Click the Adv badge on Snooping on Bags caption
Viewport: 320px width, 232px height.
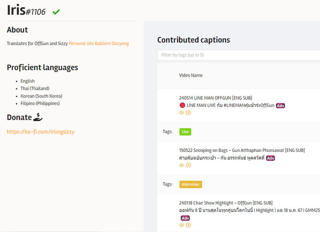point(270,158)
